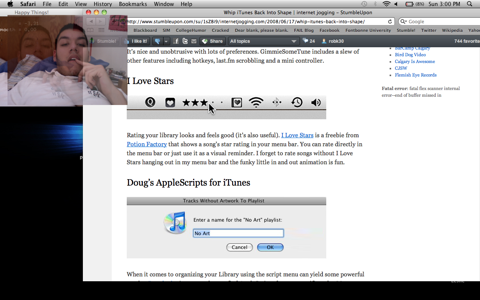
Task: Open the Bookmarks menu
Action: tap(133, 4)
